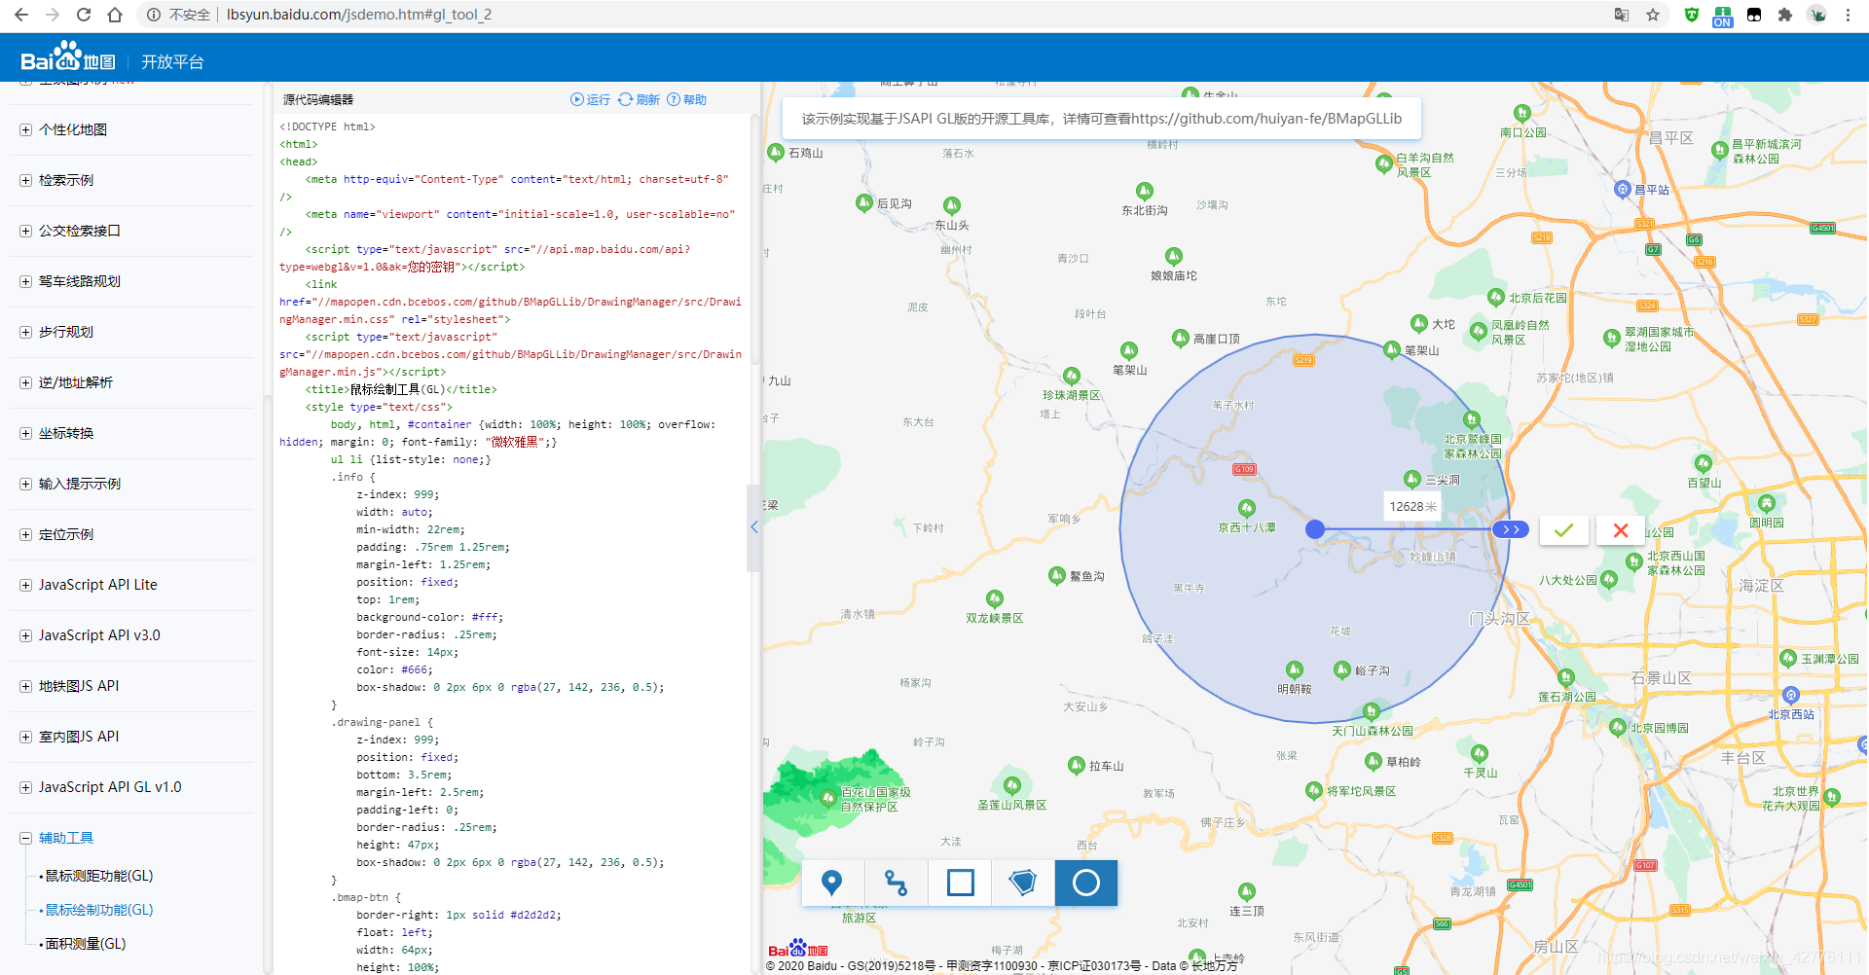Expand the 坐标转换 section
The height and width of the screenshot is (975, 1869).
[x=26, y=433]
